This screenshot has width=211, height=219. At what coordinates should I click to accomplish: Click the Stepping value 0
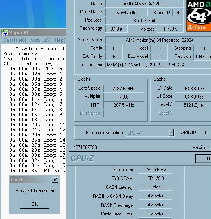pos(202,48)
